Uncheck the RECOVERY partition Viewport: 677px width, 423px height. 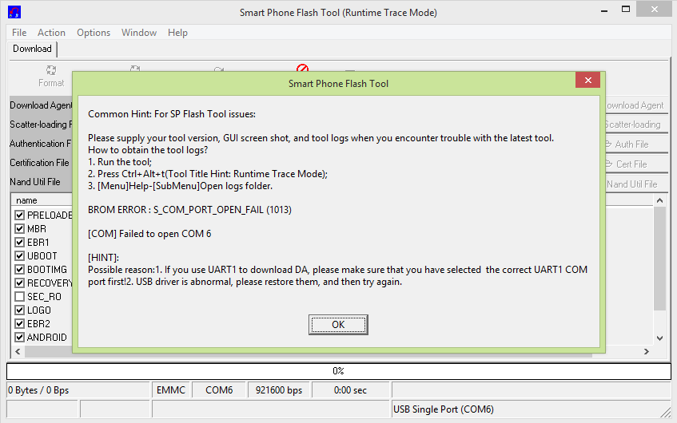pyautogui.click(x=19, y=283)
